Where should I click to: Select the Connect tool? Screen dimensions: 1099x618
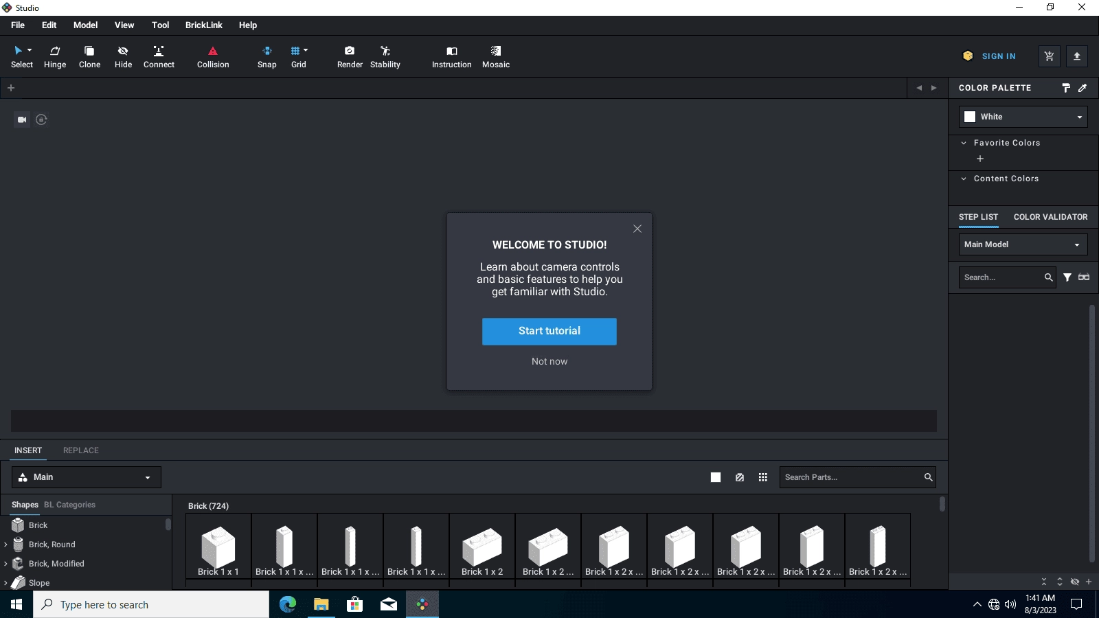tap(159, 57)
